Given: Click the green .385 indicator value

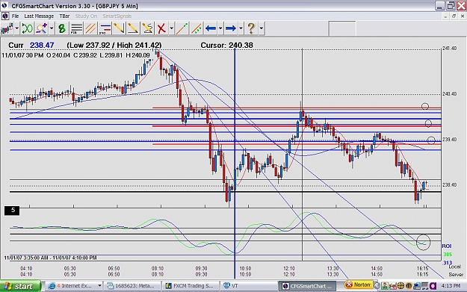Looking at the screenshot, I should click(448, 255).
